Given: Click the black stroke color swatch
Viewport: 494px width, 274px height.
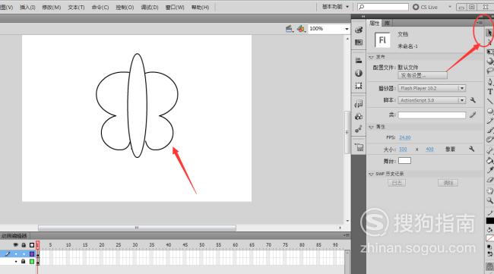Looking at the screenshot, I should (x=490, y=221).
